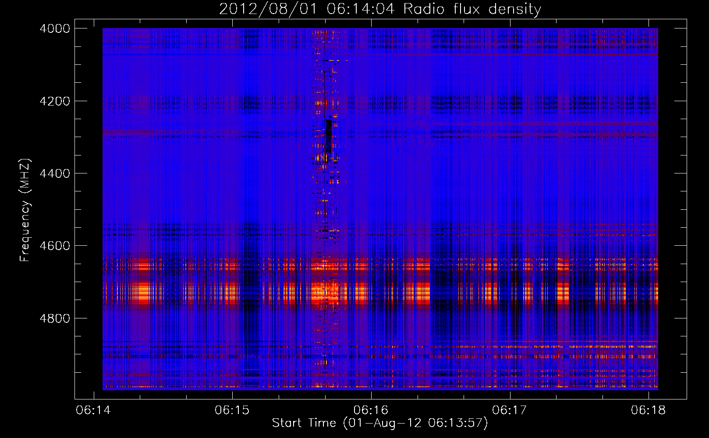Viewport: 709px width, 438px height.
Task: Click the "Start Time (01-Aug-12 06:13:57)" label
Action: click(x=380, y=423)
